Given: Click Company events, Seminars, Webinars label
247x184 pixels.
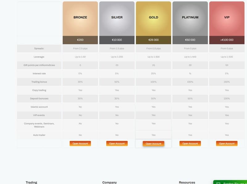Looking at the screenshot, I should click(39, 125).
